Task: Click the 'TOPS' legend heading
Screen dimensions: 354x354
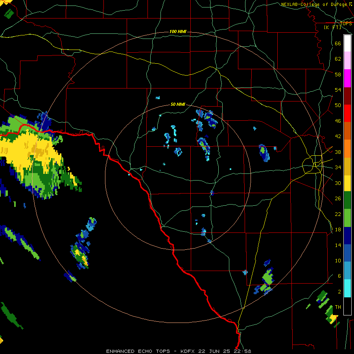Action: click(x=346, y=23)
